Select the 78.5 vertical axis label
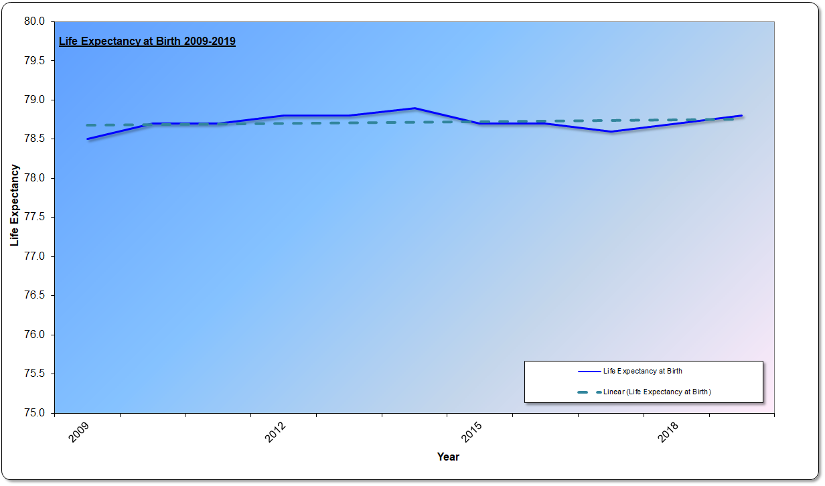This screenshot has width=825, height=486. (x=34, y=139)
